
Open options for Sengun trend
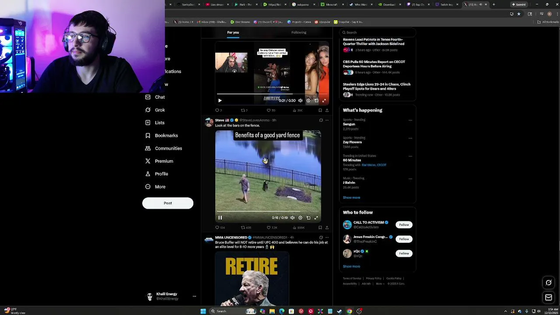410,120
